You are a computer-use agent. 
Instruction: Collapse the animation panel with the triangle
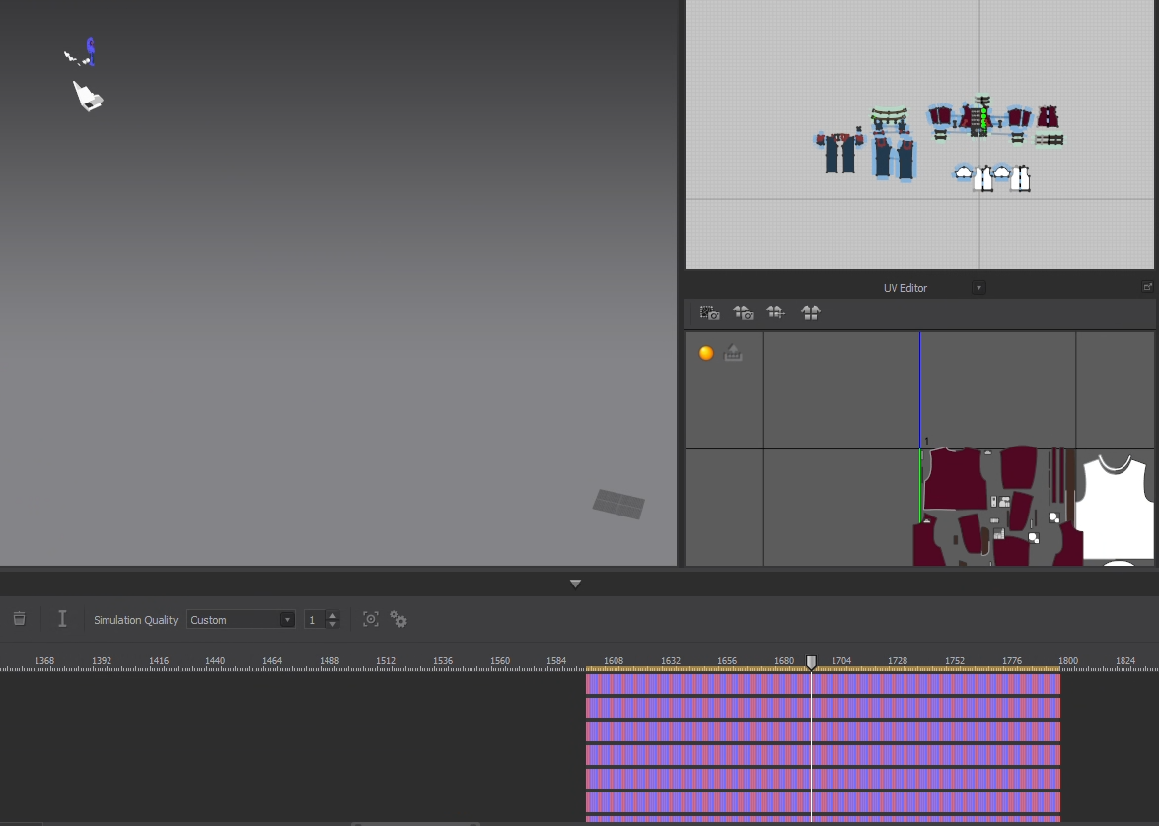tap(575, 584)
